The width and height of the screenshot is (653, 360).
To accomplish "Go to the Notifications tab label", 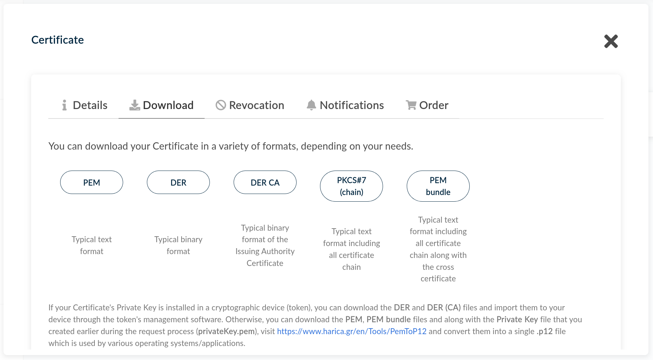I will [x=352, y=105].
